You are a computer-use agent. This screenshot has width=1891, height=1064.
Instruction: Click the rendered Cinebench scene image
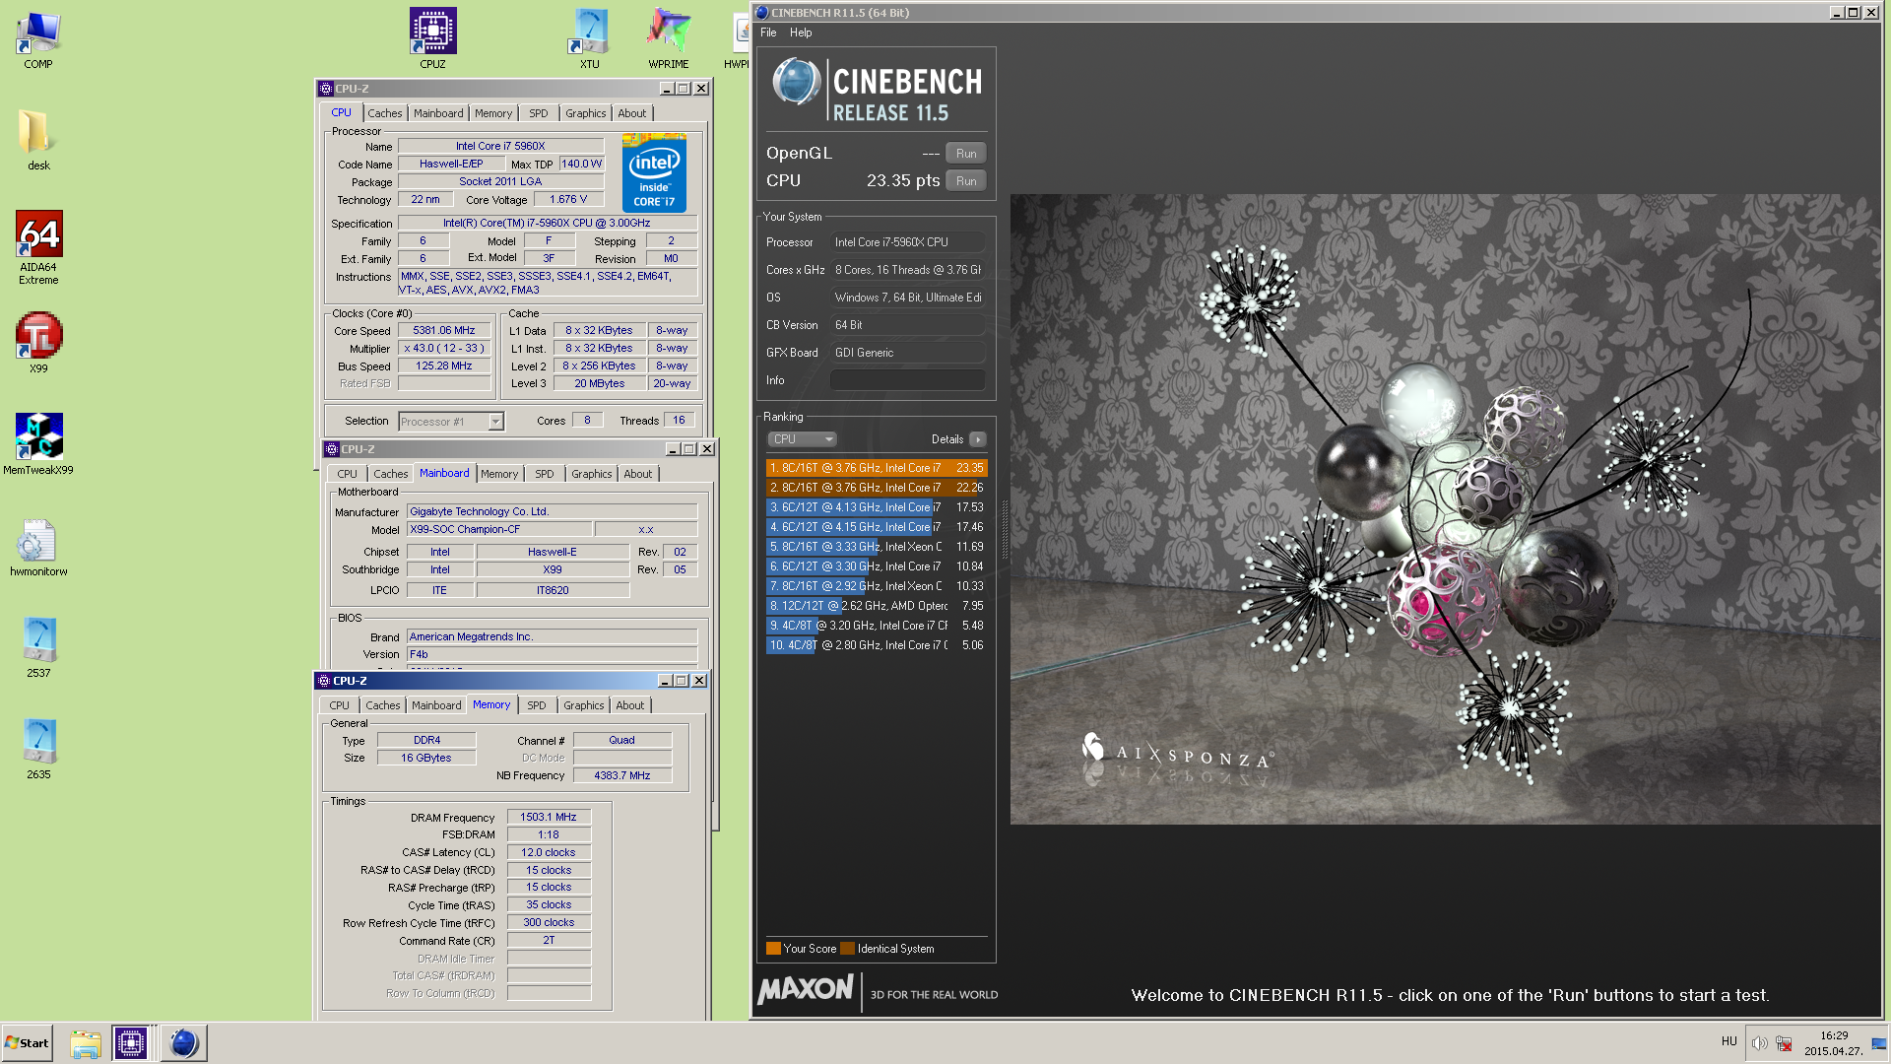(1445, 509)
